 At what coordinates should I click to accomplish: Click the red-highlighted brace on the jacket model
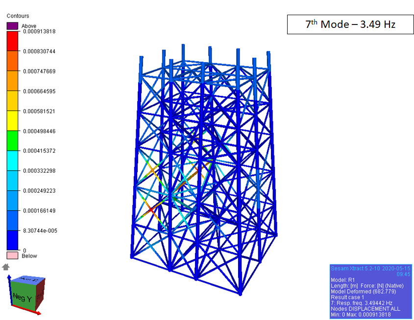(152, 211)
